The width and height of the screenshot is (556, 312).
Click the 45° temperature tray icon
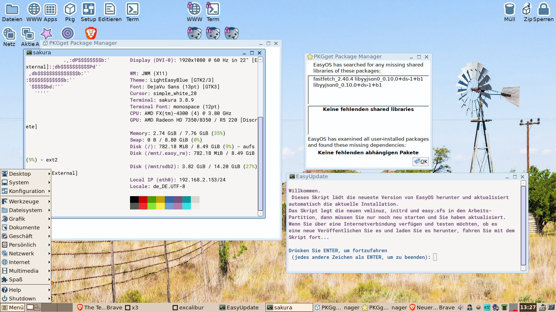tap(487, 307)
